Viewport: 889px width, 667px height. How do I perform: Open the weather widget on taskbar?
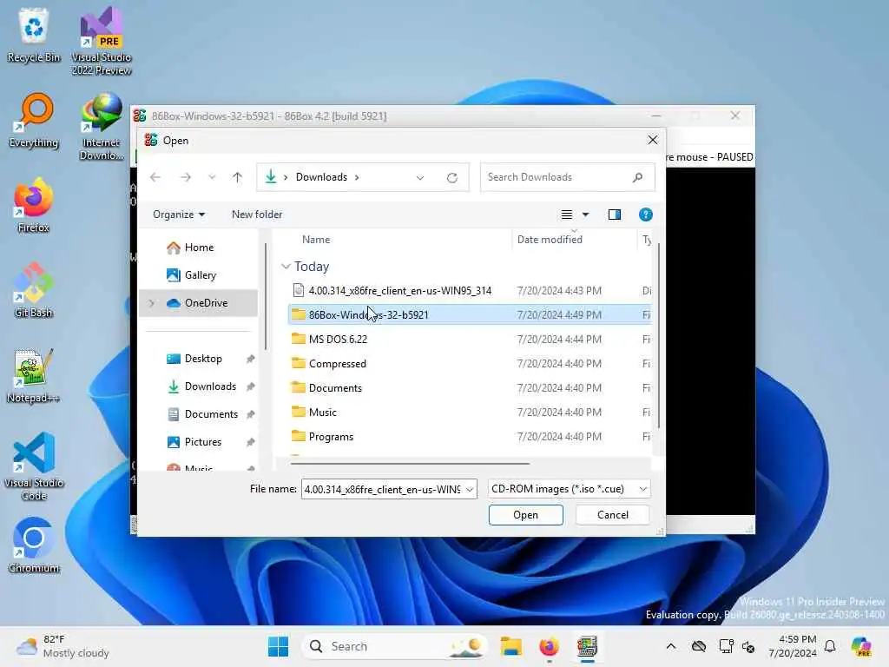tap(63, 646)
